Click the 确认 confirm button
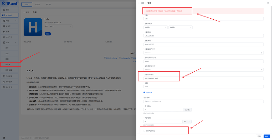272x140 pixels. coord(267,136)
